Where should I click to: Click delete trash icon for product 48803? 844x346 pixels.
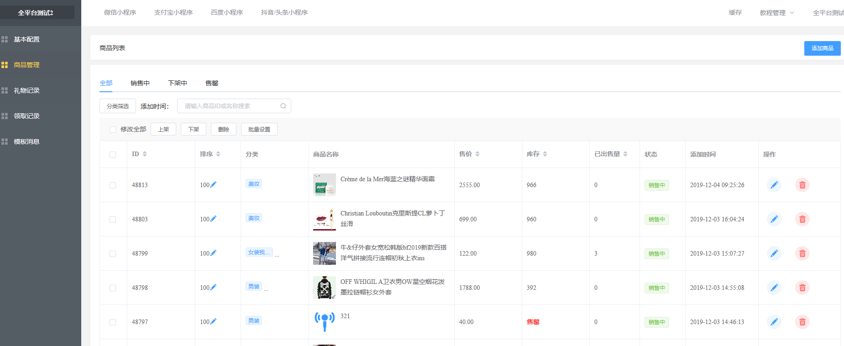[x=802, y=219]
